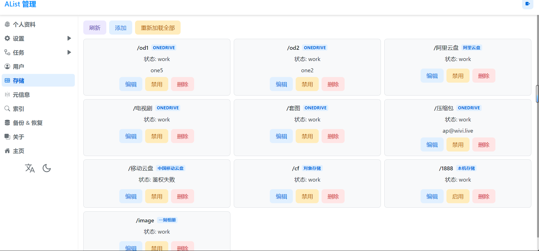Disable the /移动云盘 storage
Image resolution: width=539 pixels, height=251 pixels.
[157, 196]
